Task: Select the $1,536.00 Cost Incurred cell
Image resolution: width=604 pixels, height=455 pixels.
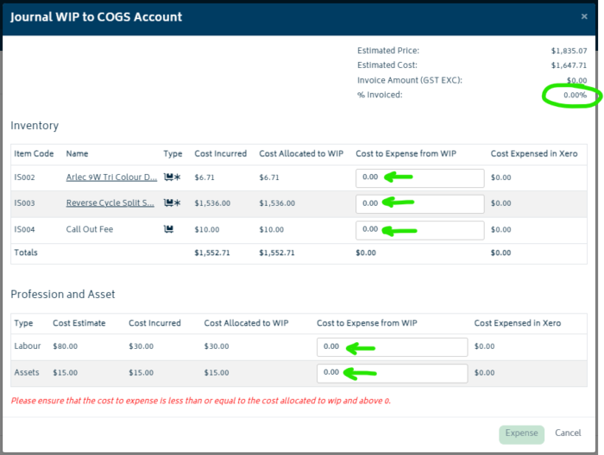Action: 212,203
